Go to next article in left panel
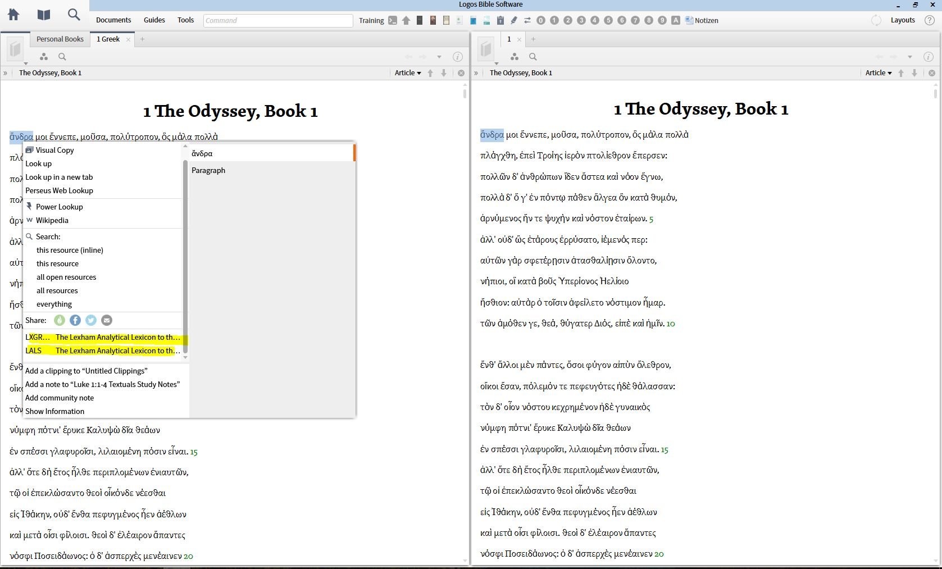 444,73
